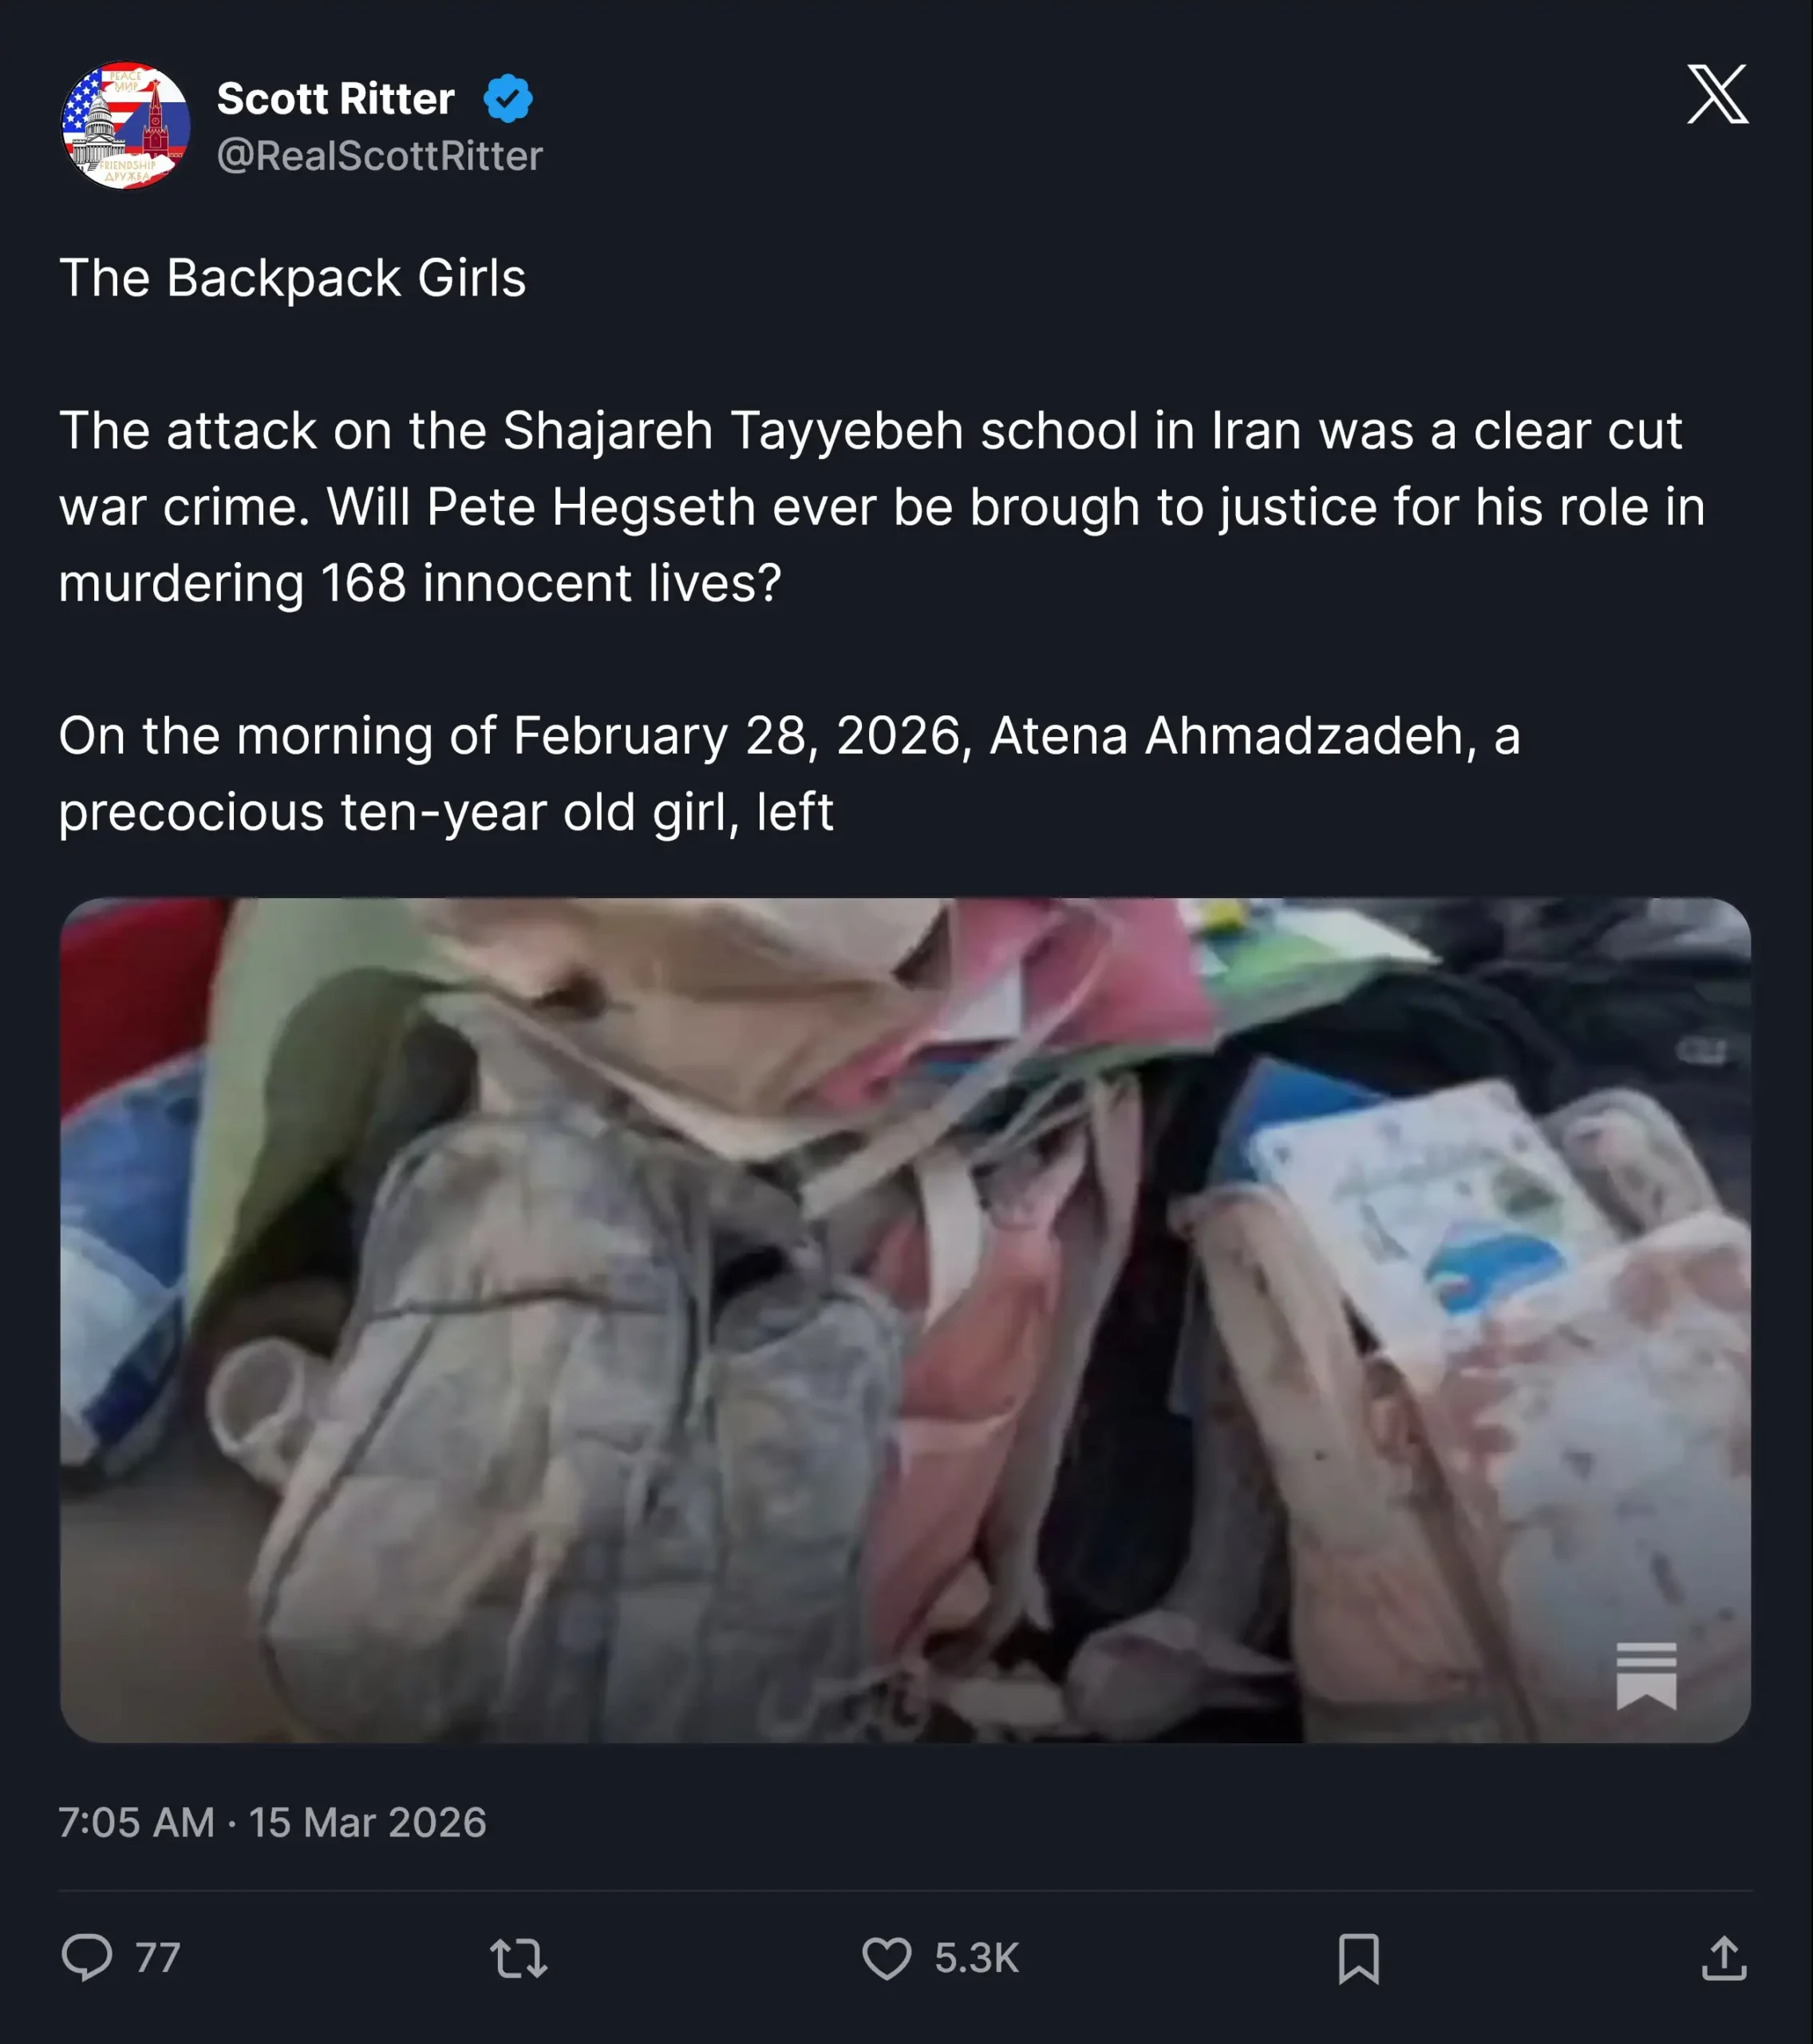The width and height of the screenshot is (1813, 2044).
Task: View the 5.3K likes count
Action: point(977,1958)
